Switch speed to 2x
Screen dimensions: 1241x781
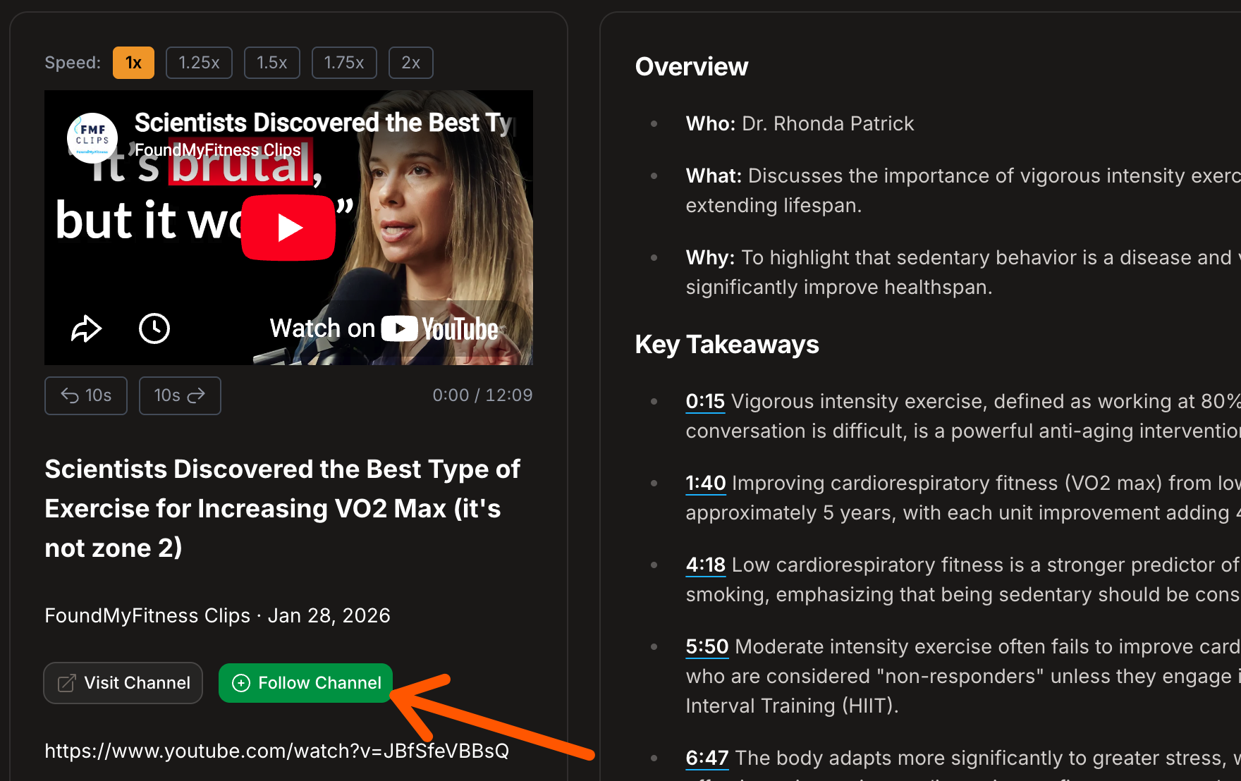tap(411, 63)
